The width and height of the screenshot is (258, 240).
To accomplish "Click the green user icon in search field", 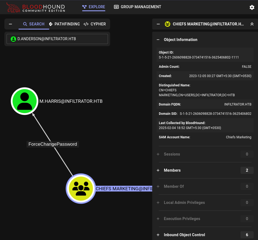I will click(13, 39).
